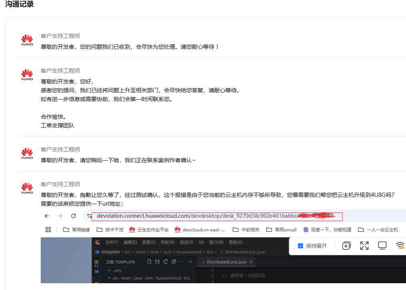The width and height of the screenshot is (406, 290).
Task: Collapse all folders icon in the TEMPLATE panel
Action: click(174, 262)
